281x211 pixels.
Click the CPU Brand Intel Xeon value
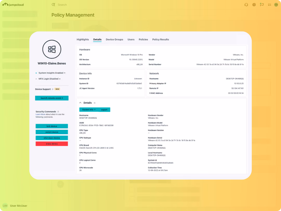click(x=97, y=148)
